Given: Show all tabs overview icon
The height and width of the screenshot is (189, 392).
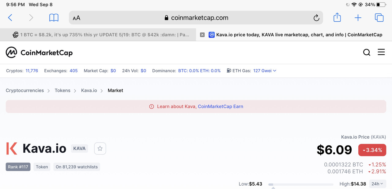Looking at the screenshot, I should tap(379, 18).
